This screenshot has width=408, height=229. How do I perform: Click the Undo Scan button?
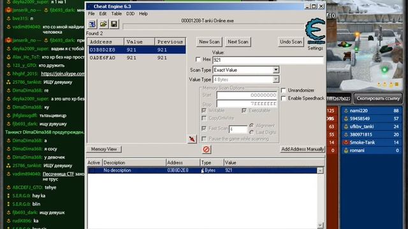coord(291,42)
